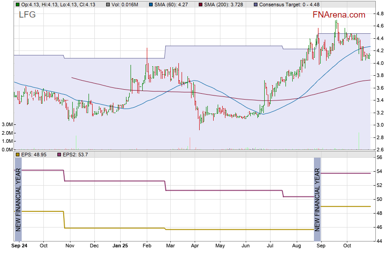Viewport: 388px width, 255px height.
Task: Click the green OHLC price legend swatch
Action: (18, 4)
